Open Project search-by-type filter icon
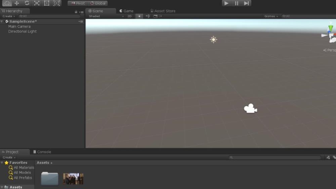The image size is (336, 189). tap(328, 157)
